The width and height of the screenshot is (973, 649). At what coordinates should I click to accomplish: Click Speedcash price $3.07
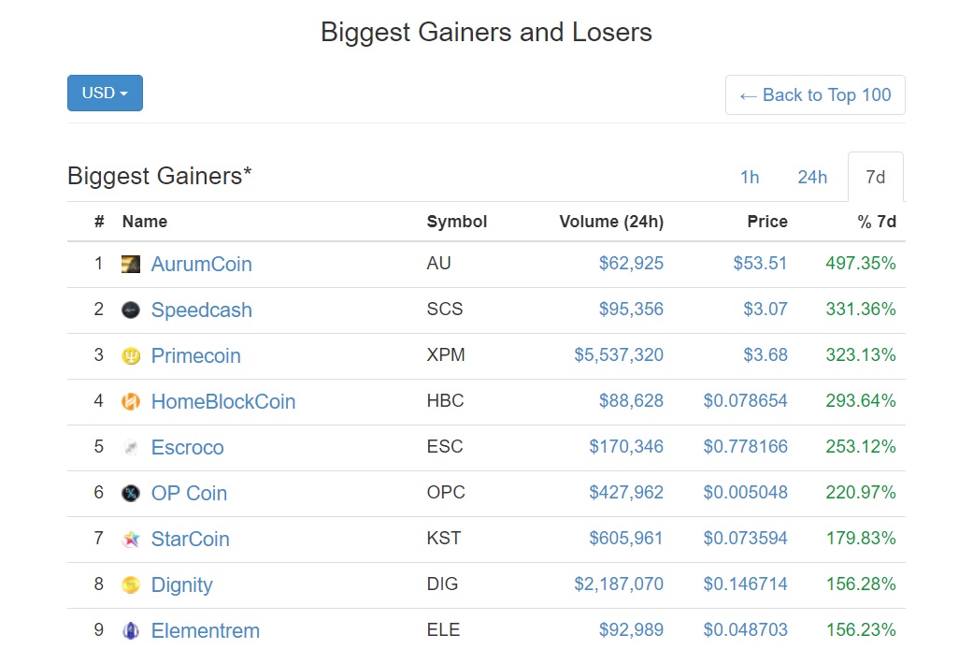pos(766,310)
